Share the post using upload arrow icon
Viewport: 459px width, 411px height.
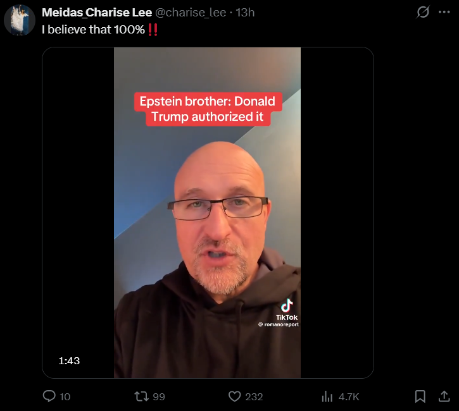(x=444, y=396)
